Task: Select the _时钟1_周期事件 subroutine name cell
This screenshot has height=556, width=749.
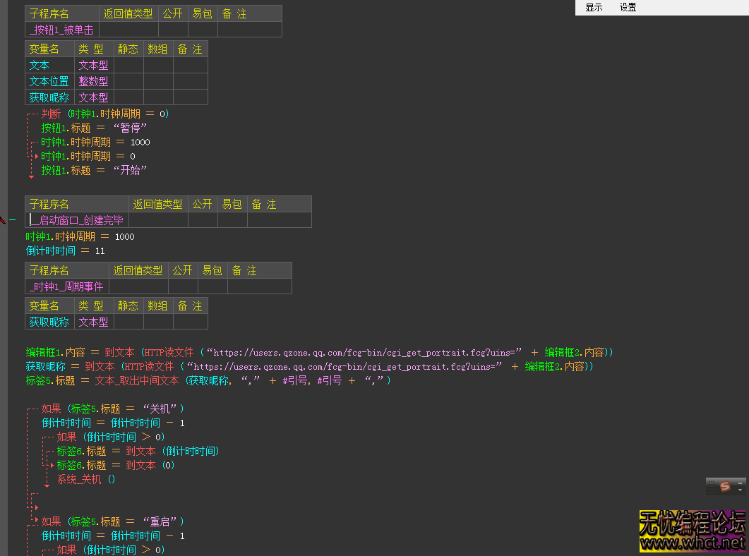Action: point(66,286)
